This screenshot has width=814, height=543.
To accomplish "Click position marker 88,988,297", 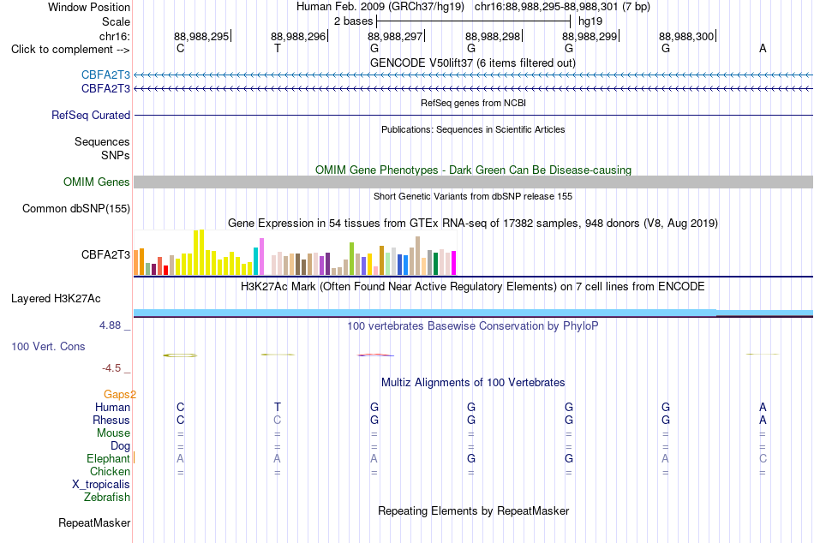I will [x=396, y=36].
